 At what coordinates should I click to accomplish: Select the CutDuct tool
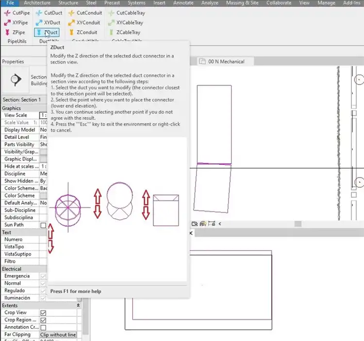point(49,13)
